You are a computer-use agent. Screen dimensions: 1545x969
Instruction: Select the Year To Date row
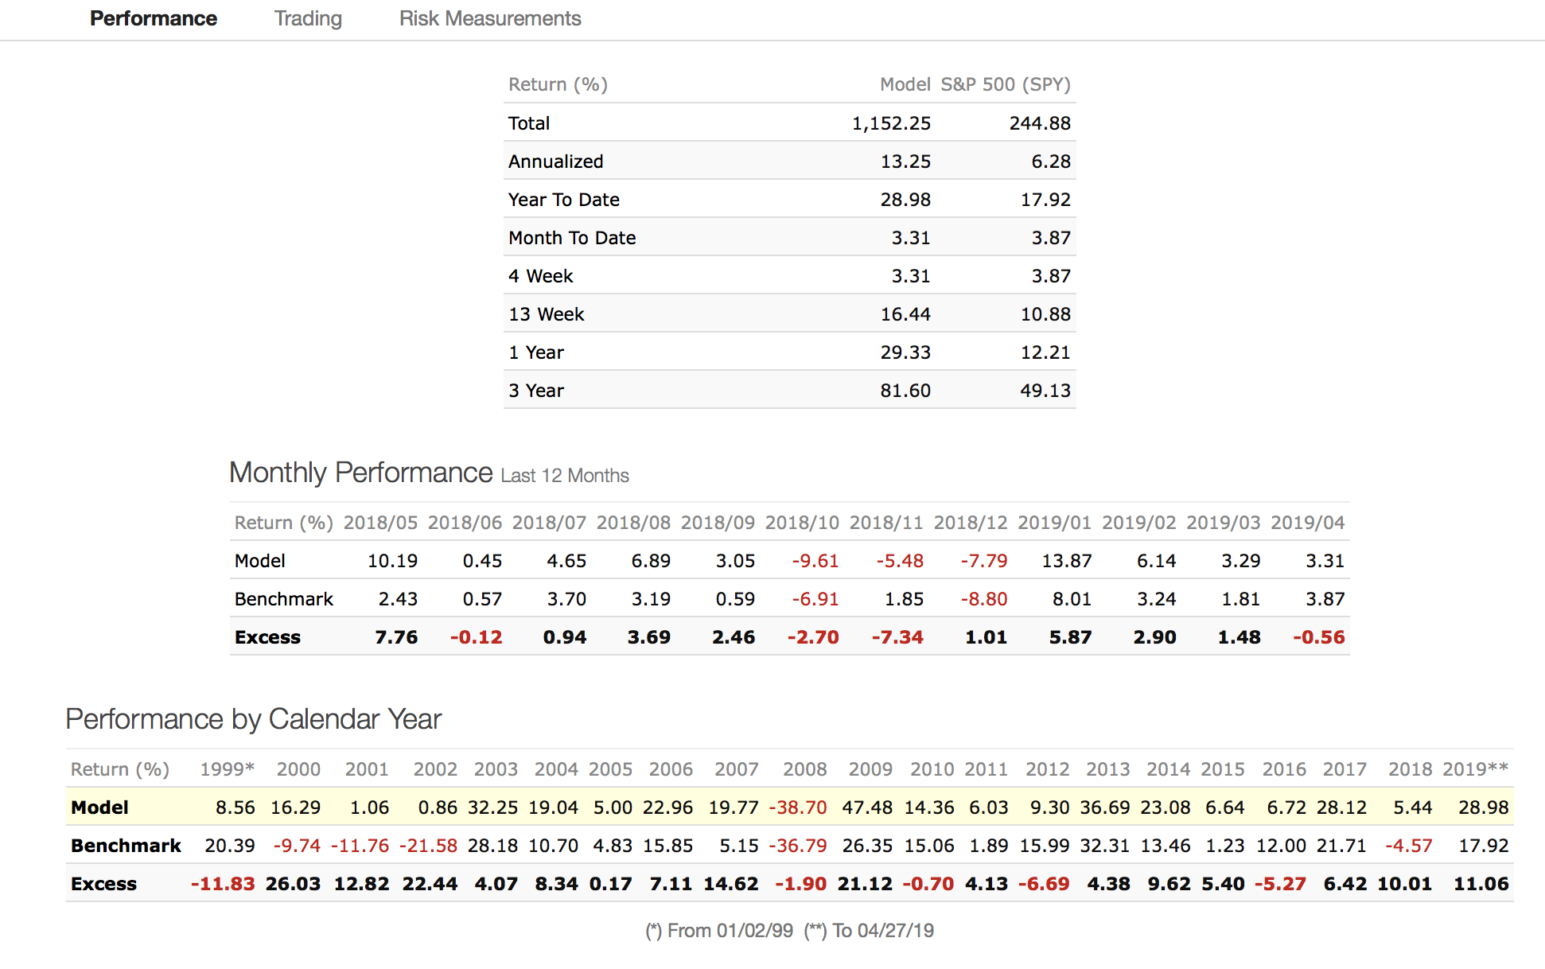pyautogui.click(x=563, y=200)
